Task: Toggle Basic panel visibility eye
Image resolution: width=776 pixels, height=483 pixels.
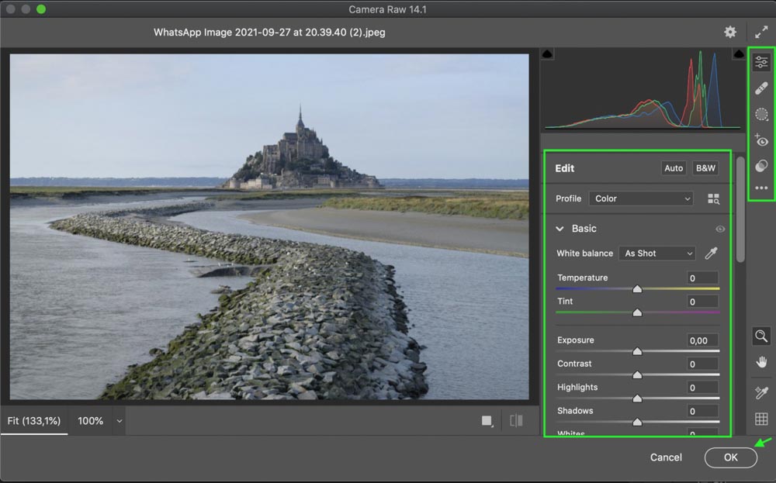Action: point(720,229)
